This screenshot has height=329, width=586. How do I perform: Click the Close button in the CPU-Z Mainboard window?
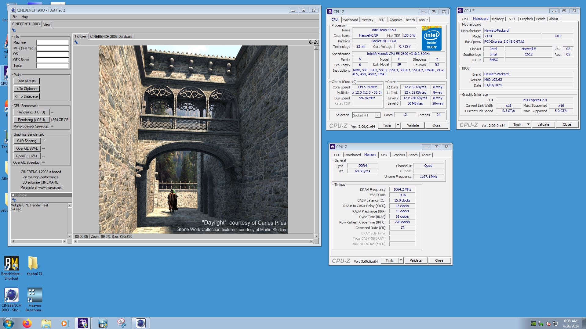(567, 124)
